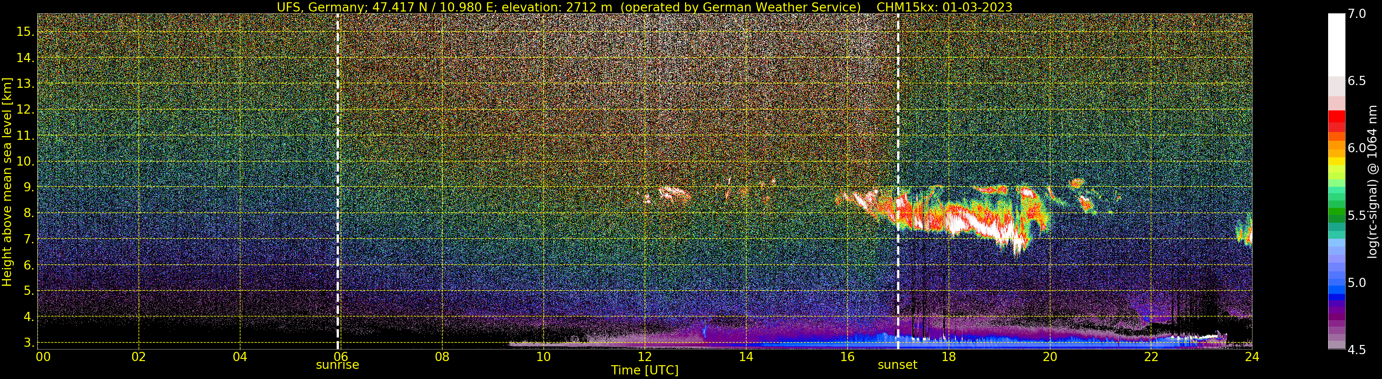Click the dashed white sunset line

click(x=898, y=181)
